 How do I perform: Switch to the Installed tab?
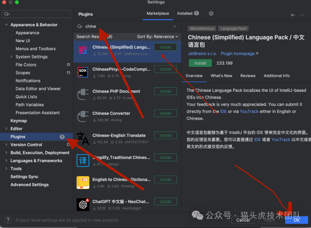(x=188, y=13)
